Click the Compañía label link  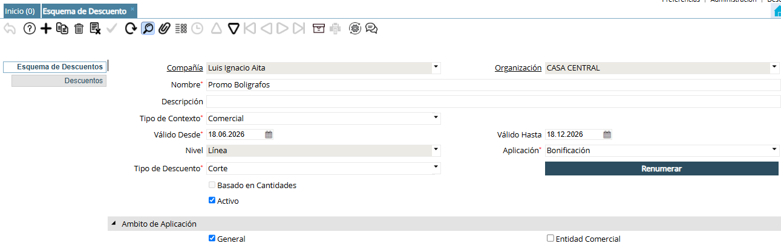(185, 68)
